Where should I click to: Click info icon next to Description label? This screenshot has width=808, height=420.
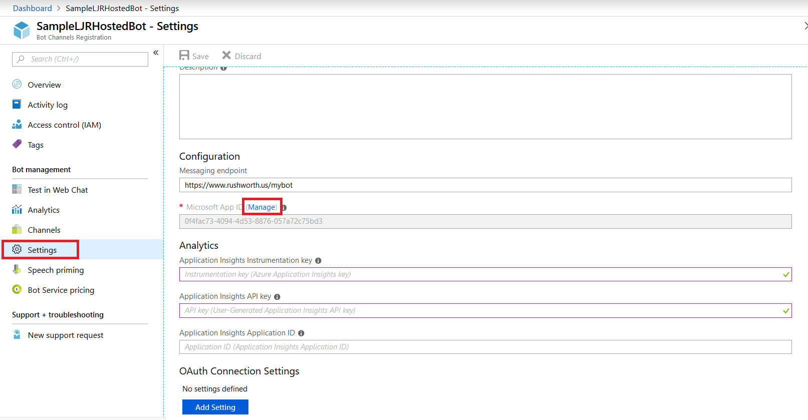point(223,68)
